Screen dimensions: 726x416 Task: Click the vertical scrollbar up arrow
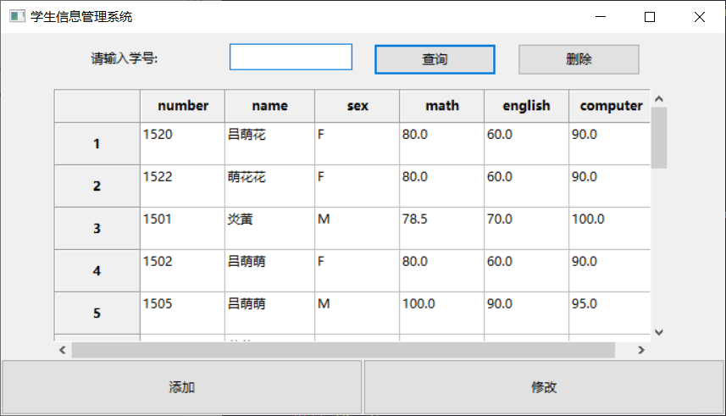point(659,98)
